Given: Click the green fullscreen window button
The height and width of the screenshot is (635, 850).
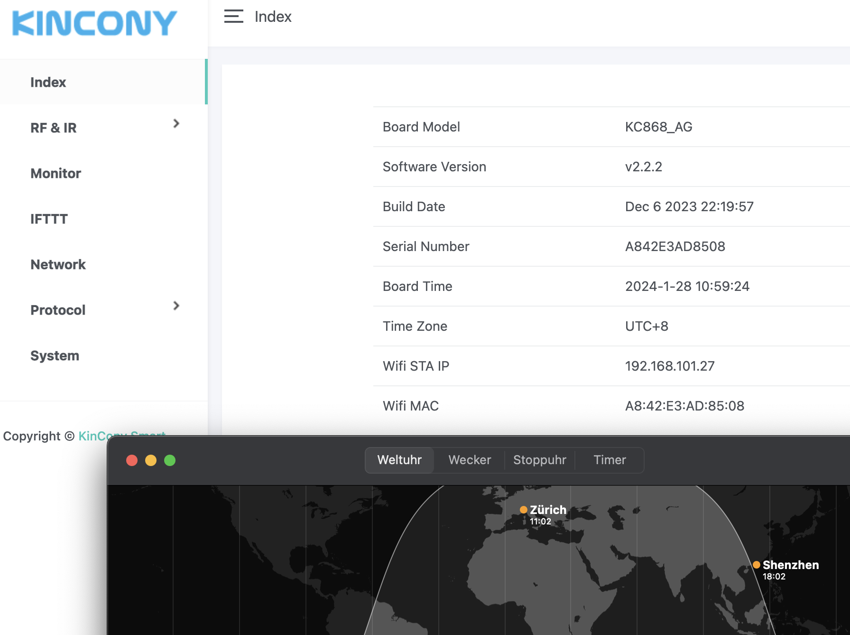Looking at the screenshot, I should point(170,460).
